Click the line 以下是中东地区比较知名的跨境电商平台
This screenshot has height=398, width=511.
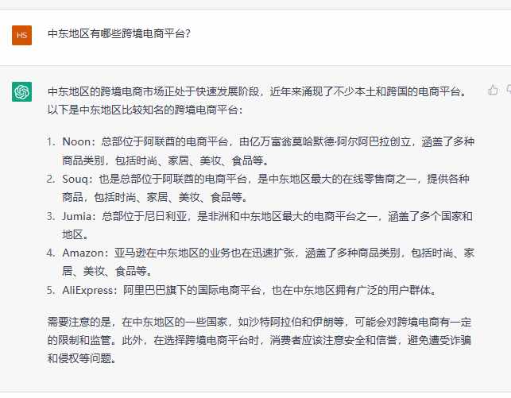[145, 110]
